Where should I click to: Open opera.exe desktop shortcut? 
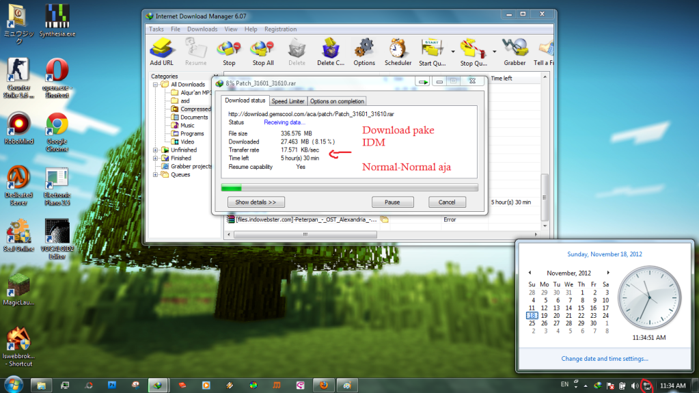(x=57, y=78)
